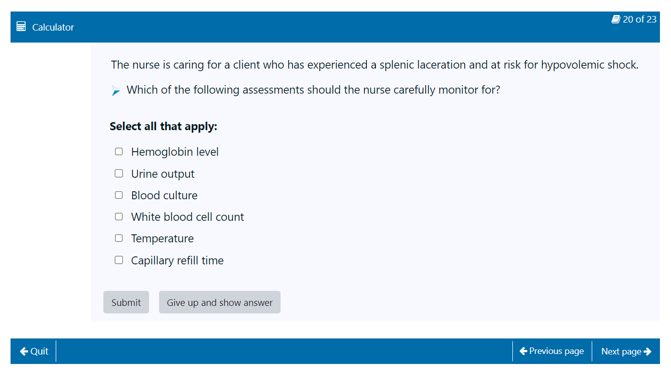Click the Quit left arrow icon

coord(24,351)
